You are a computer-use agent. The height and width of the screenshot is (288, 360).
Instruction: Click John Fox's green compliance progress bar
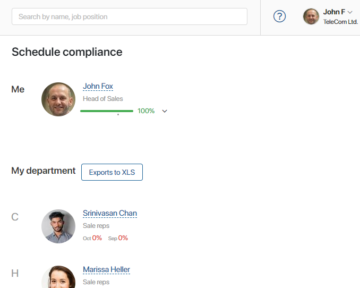point(107,111)
